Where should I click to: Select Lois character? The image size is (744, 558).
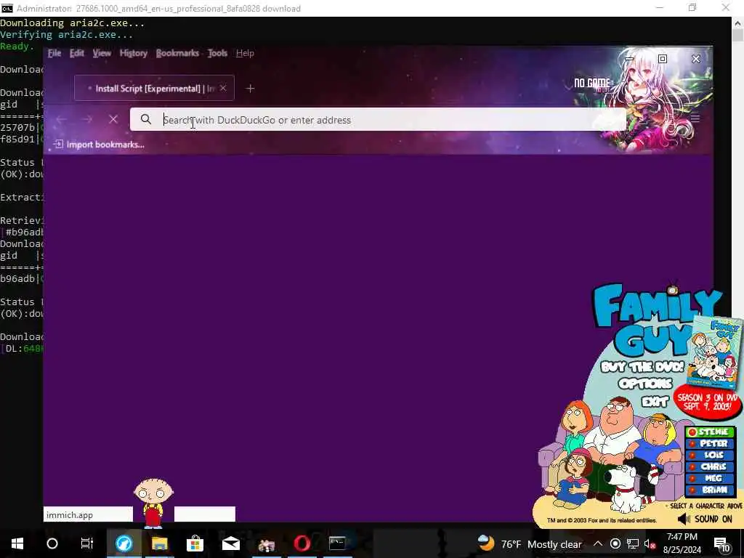(709, 455)
